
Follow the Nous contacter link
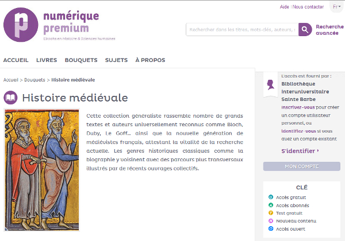coord(308,7)
